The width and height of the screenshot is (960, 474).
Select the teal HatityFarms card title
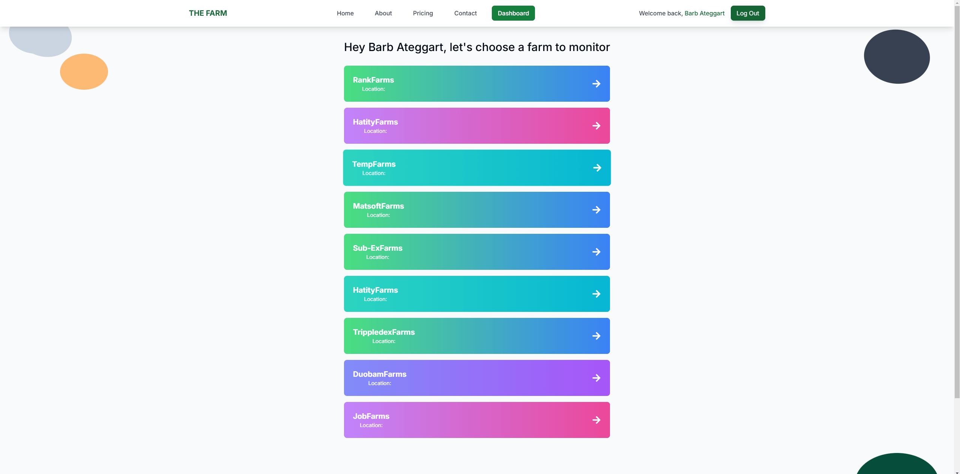point(375,290)
